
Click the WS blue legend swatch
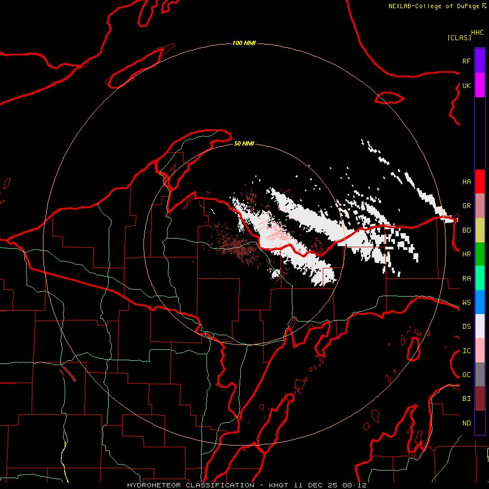click(480, 302)
